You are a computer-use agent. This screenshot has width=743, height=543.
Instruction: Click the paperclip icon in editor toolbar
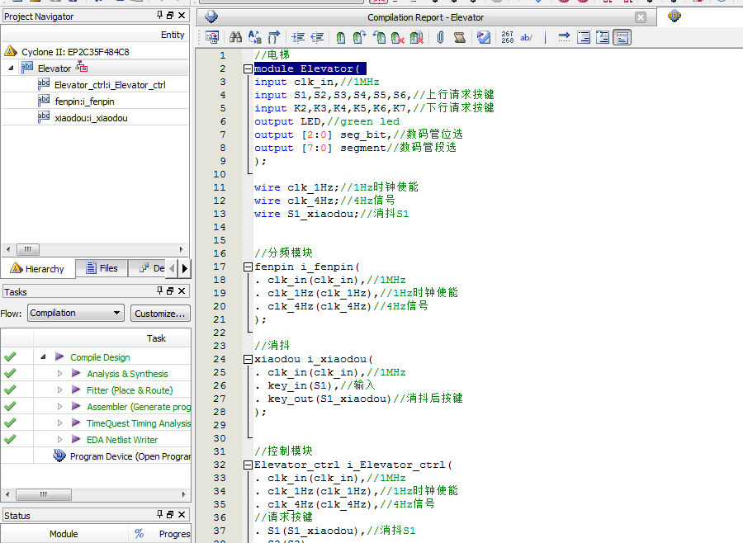pyautogui.click(x=440, y=37)
